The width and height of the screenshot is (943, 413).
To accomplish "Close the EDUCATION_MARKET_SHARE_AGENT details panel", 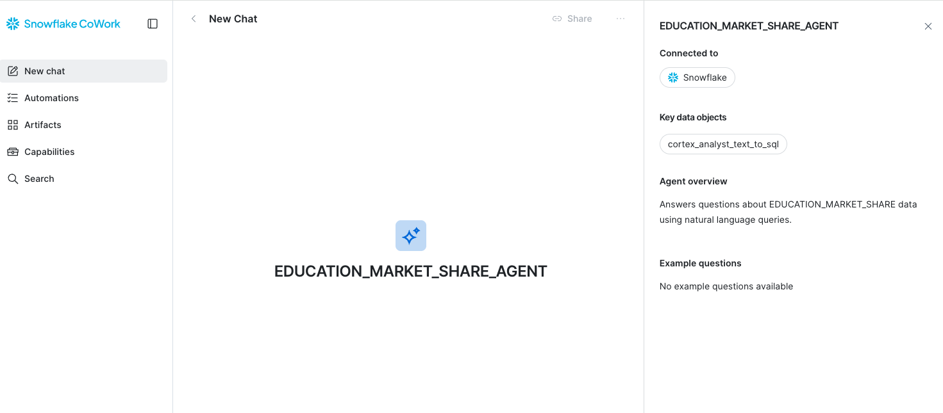I will click(x=928, y=26).
